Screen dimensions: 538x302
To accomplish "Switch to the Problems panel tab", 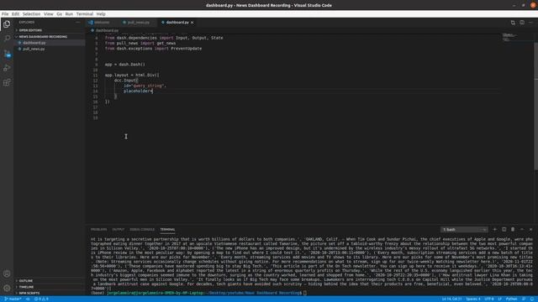I will pos(99,229).
